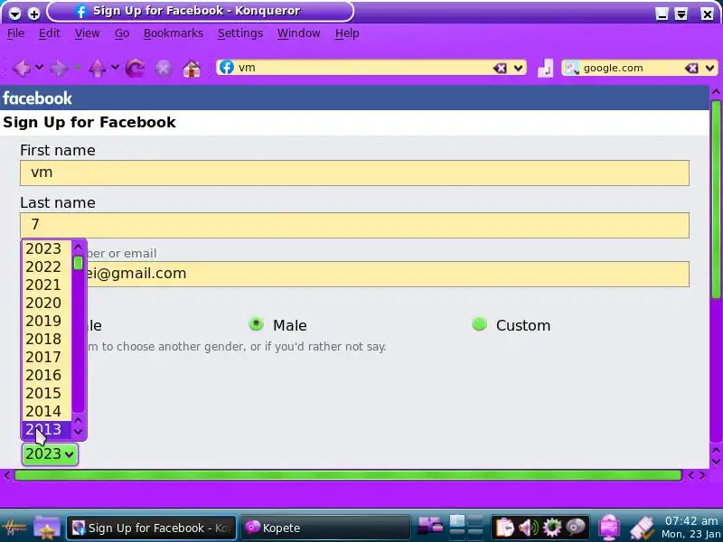Screen dimensions: 723x542
Task: Click the page vertical scrollbar up arrow
Action: pos(716,92)
